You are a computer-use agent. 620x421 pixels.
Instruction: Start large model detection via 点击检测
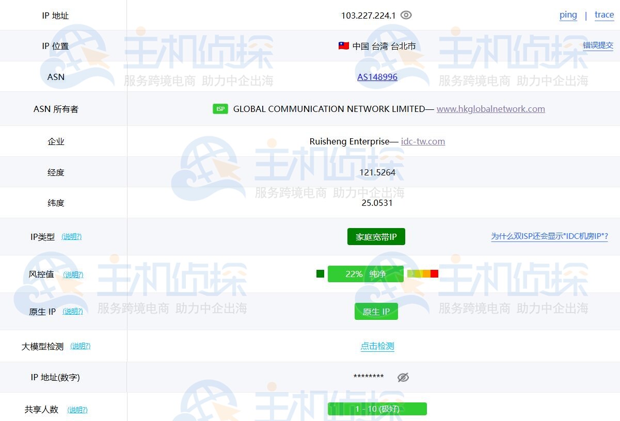(x=377, y=346)
